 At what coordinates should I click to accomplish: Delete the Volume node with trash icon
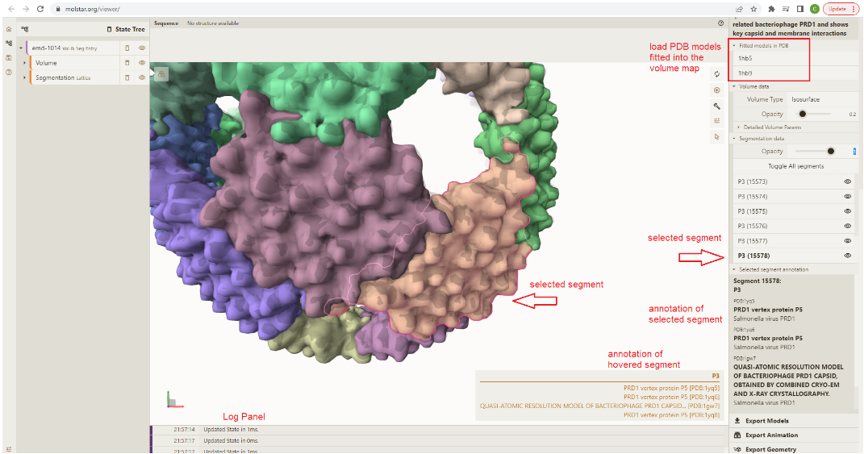127,63
